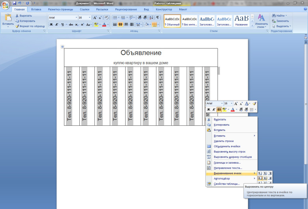The image size is (308, 209).
Task: Click the mini toolbar red font color button
Action: point(233,110)
